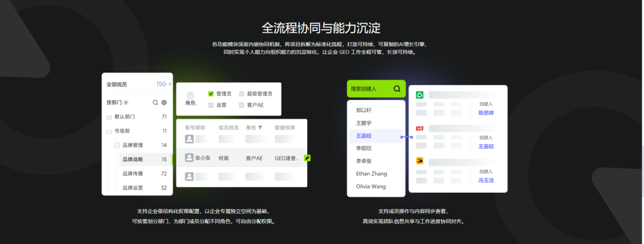
Task: Choose Ethan Zhang in creator list
Action: tap(371, 174)
